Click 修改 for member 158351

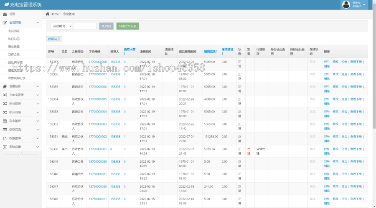335,136
